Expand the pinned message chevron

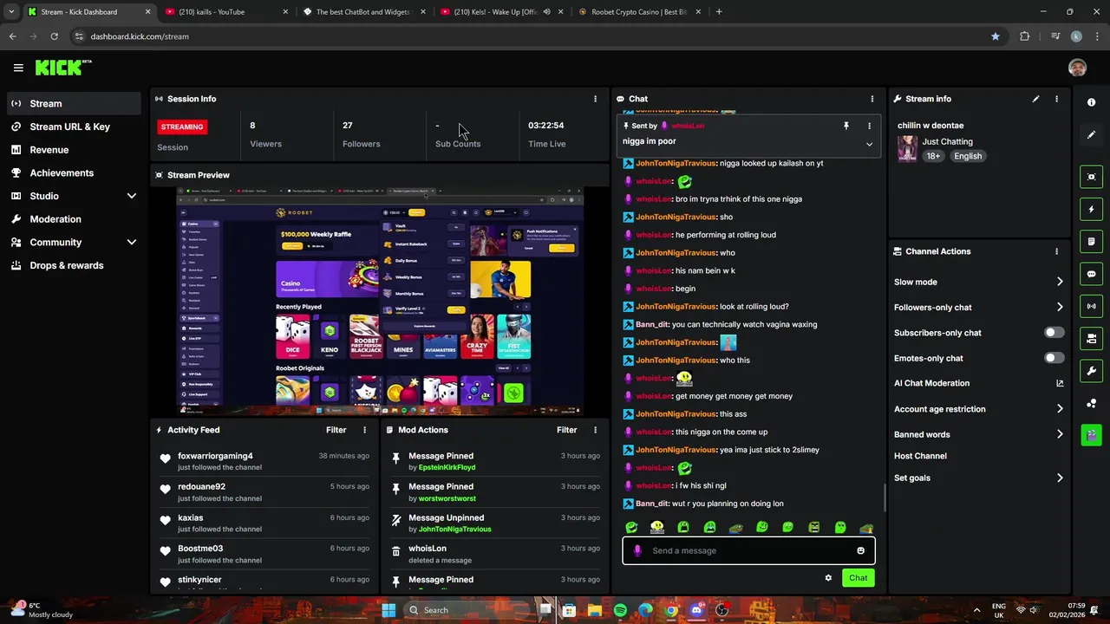click(x=869, y=144)
